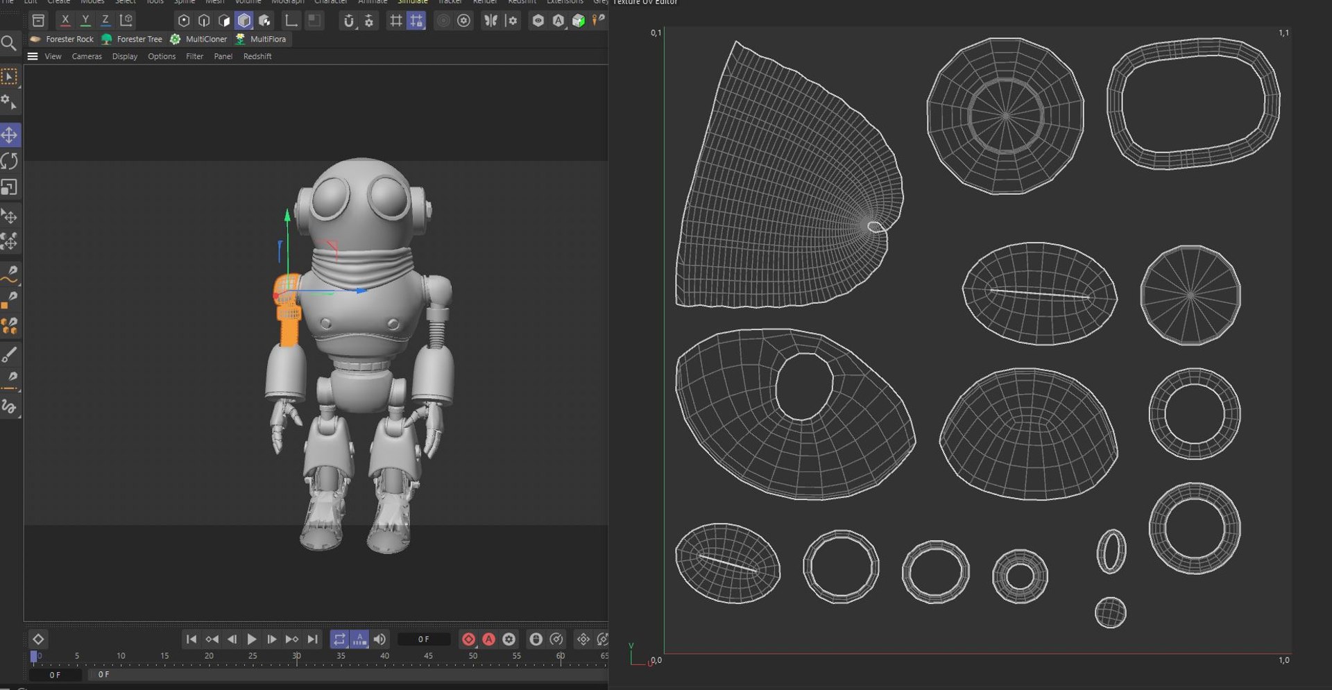Select the Move tool in left toolbar
Screen dimensions: 1332x690
pos(10,135)
